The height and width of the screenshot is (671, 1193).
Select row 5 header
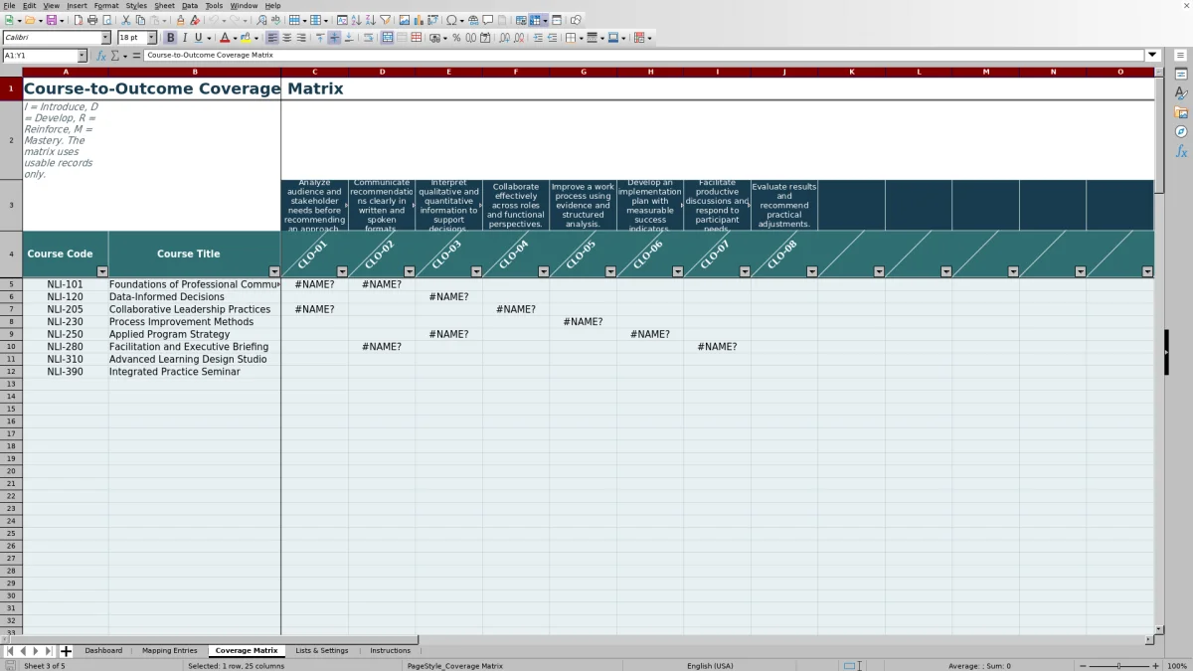(x=11, y=284)
